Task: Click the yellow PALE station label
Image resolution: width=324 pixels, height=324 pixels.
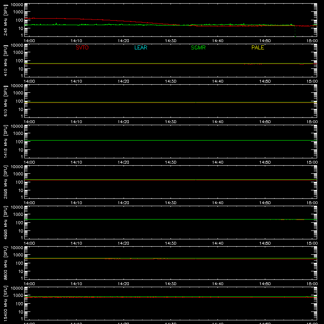Action: point(258,47)
